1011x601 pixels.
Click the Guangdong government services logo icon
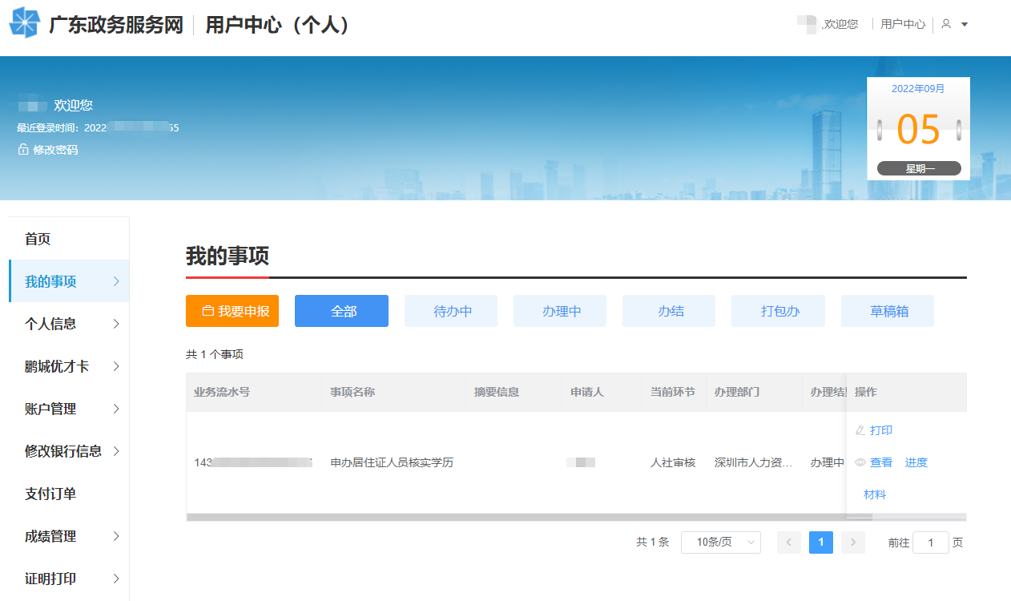pyautogui.click(x=23, y=23)
